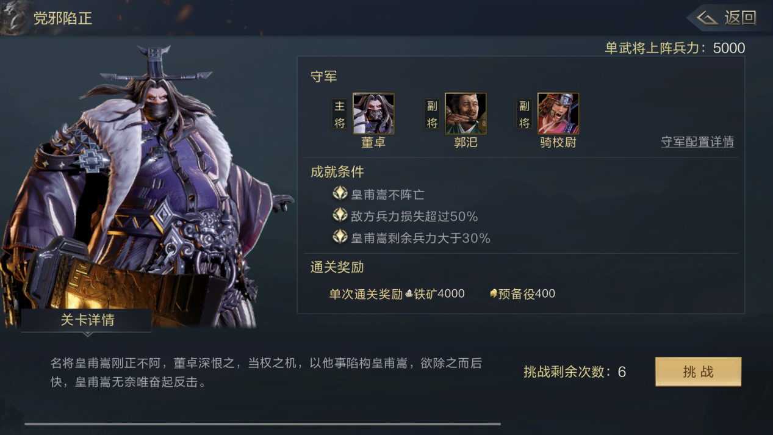Click the 预备役 reward icon
773x435 pixels.
coord(494,294)
